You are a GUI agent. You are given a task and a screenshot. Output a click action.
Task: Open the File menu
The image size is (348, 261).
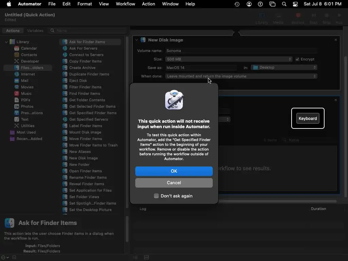[52, 4]
